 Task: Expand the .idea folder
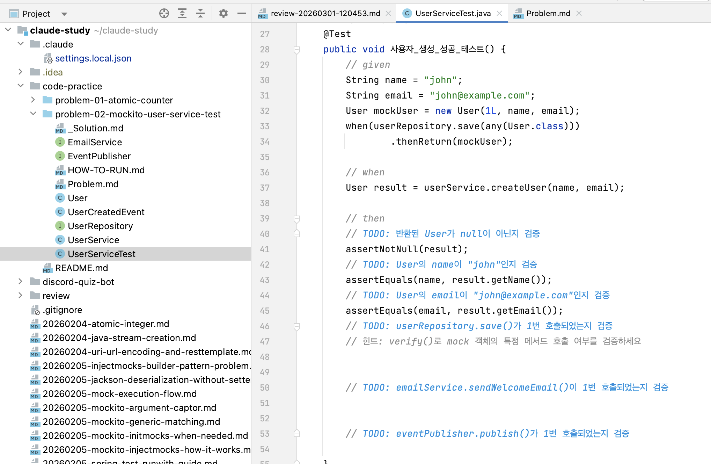[x=20, y=72]
